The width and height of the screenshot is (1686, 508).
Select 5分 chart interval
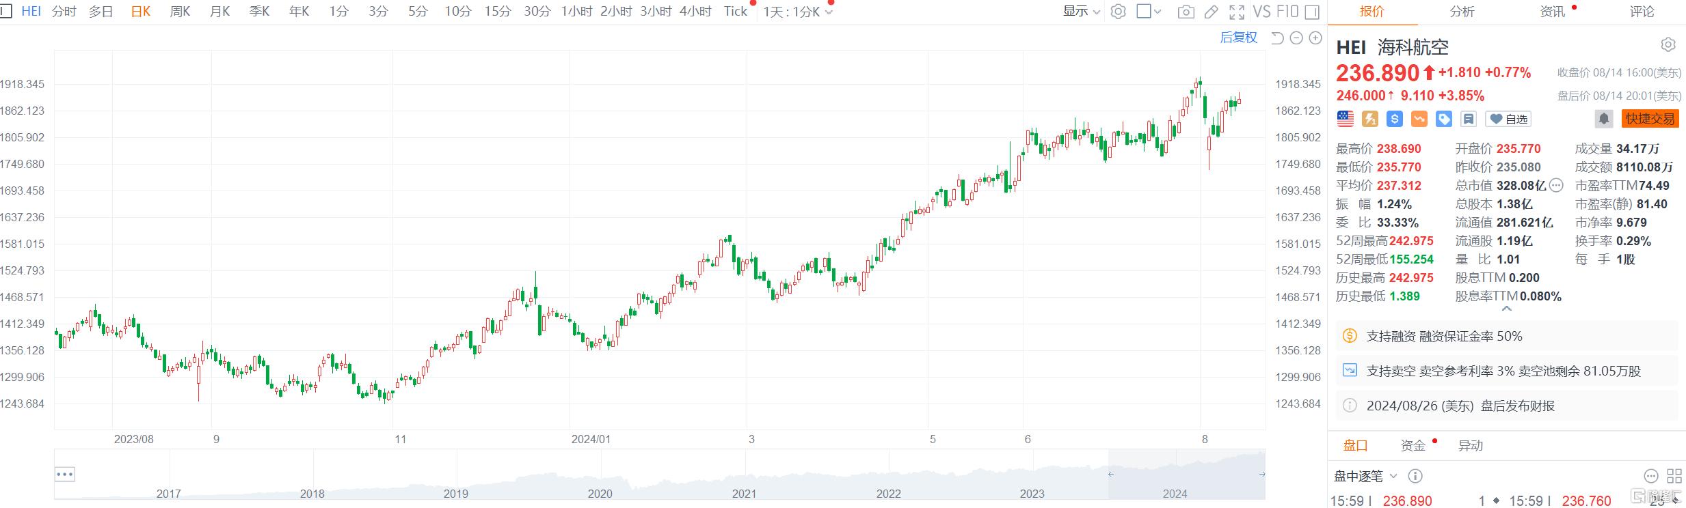pyautogui.click(x=418, y=12)
